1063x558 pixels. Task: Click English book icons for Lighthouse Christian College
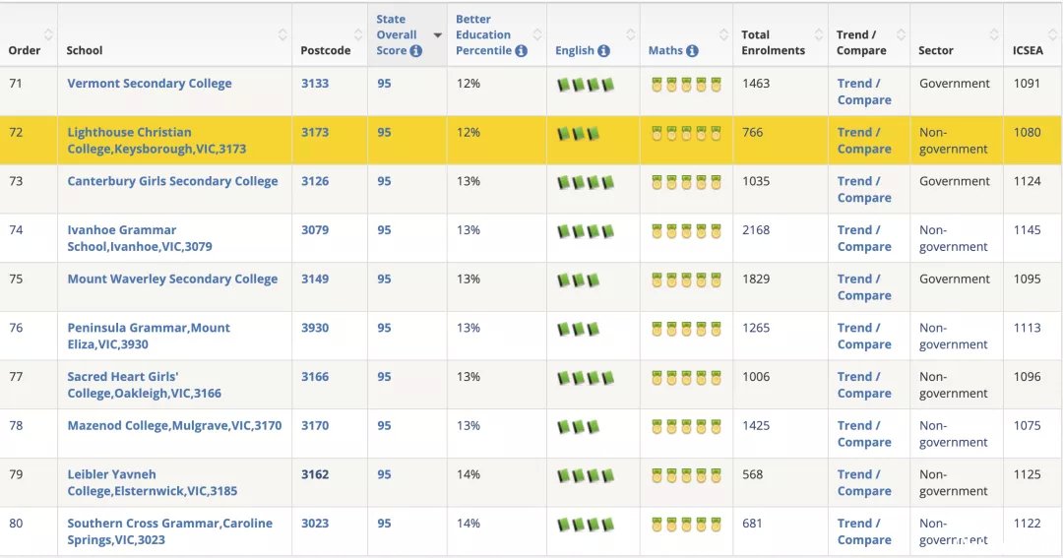pos(579,134)
